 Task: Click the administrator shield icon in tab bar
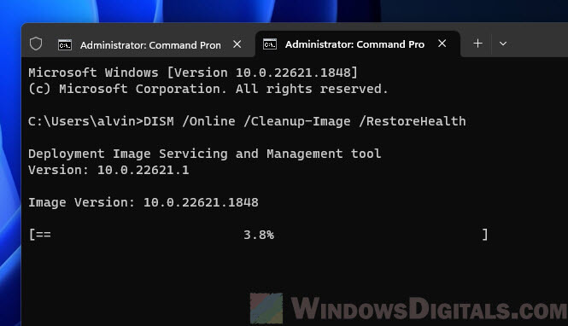(x=36, y=44)
